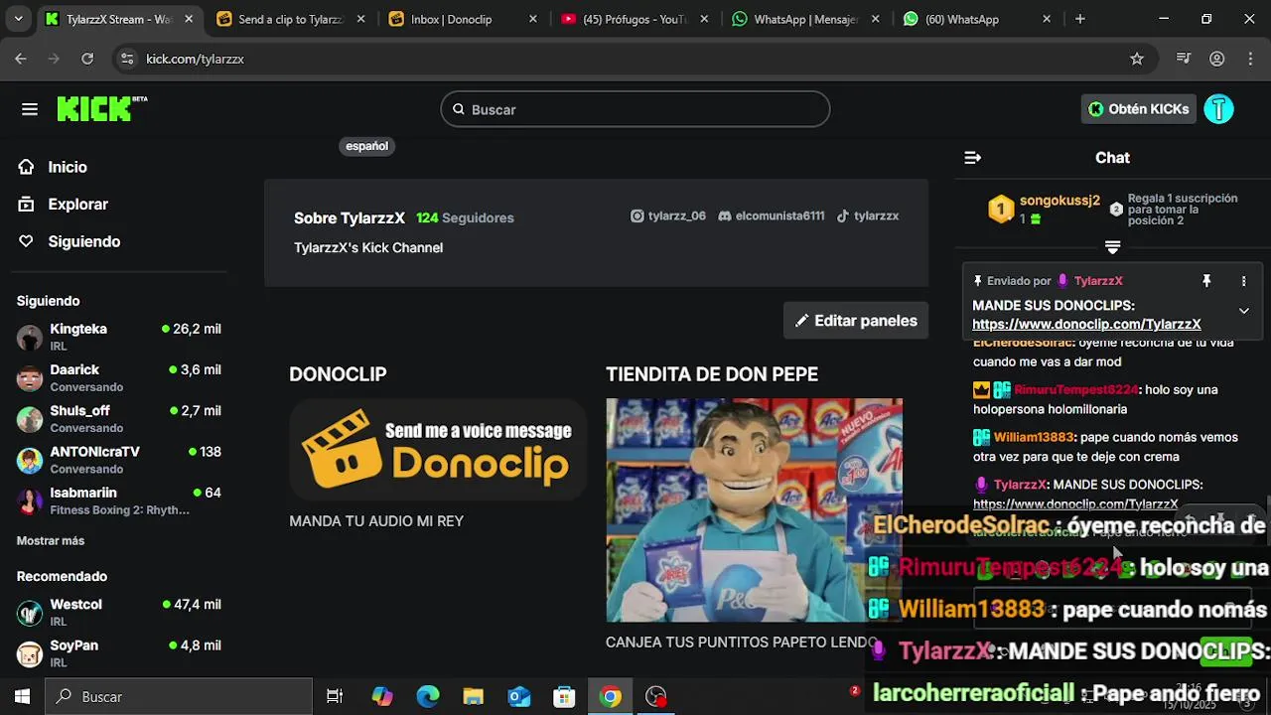Open ANTONIcraTV channel in sidebar
The height and width of the screenshot is (715, 1271).
119,460
